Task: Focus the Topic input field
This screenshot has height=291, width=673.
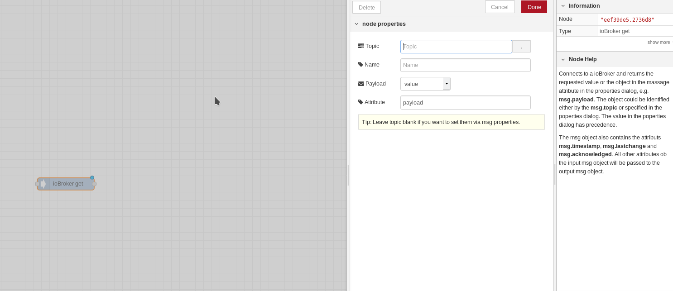Action: pyautogui.click(x=456, y=47)
